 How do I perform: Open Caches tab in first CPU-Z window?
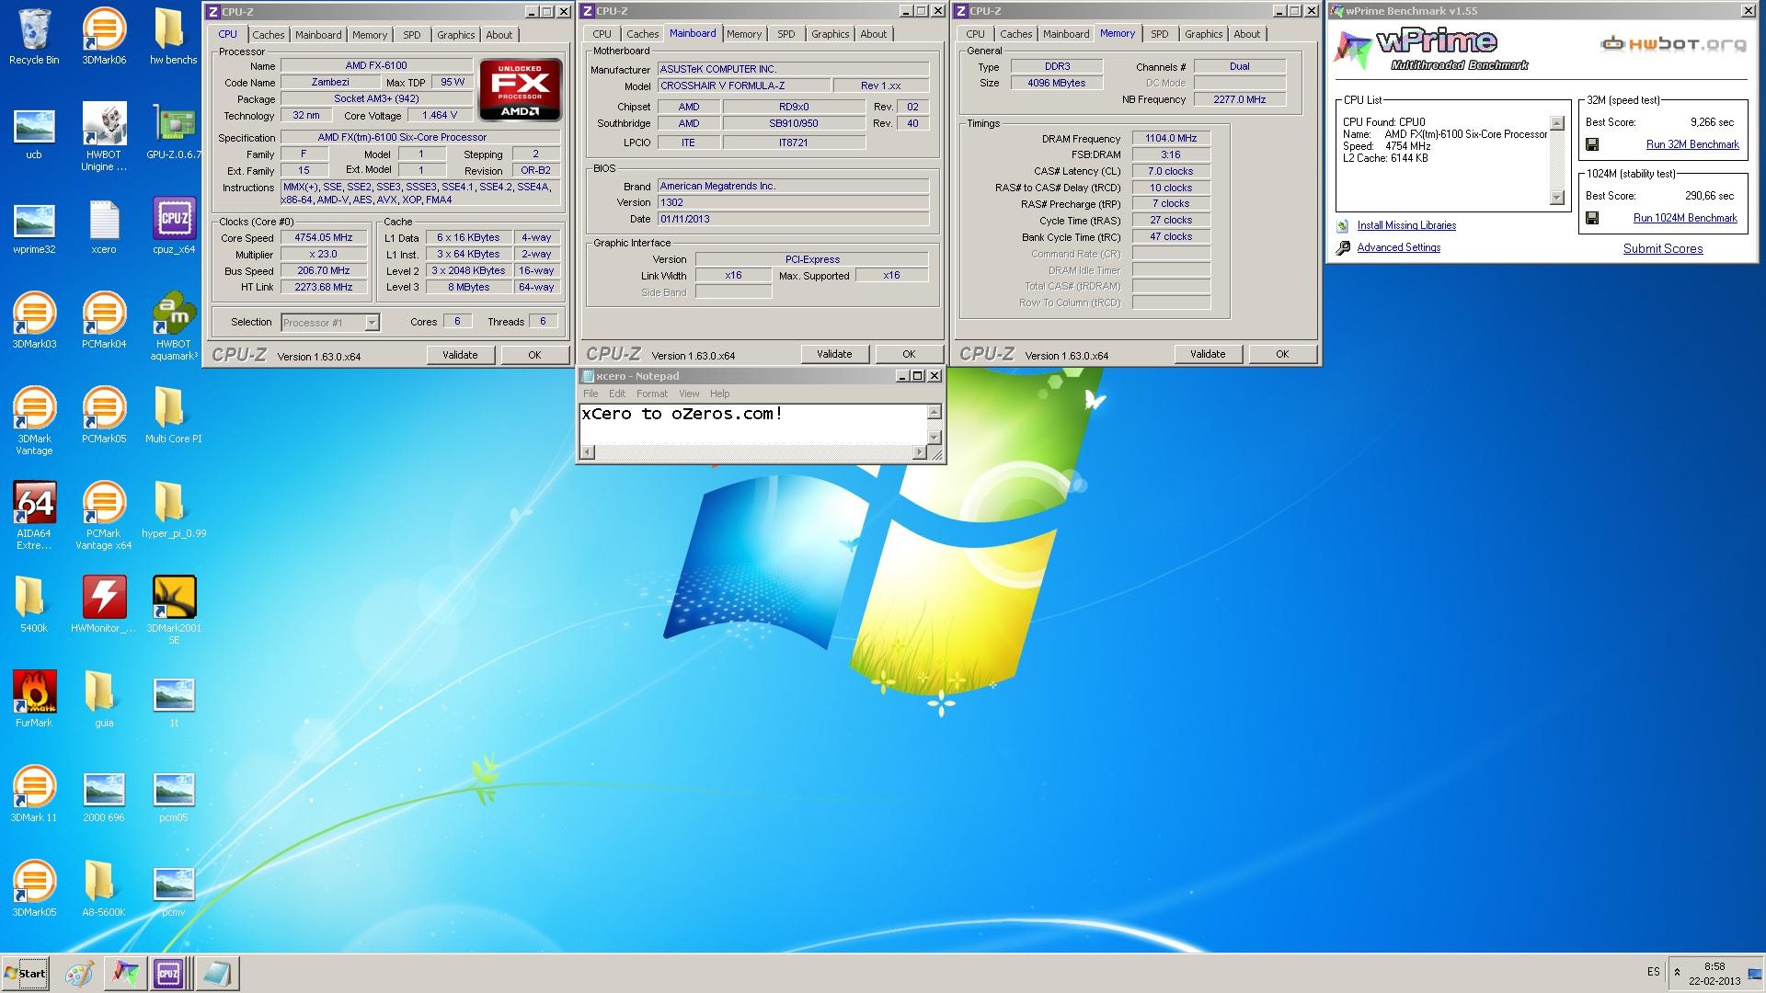[x=268, y=35]
